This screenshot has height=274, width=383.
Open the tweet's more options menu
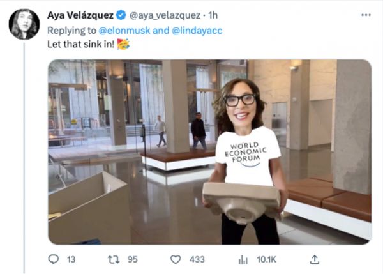click(365, 15)
